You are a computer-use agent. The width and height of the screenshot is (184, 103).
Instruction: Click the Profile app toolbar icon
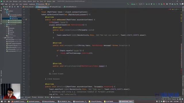(x=159, y=4)
